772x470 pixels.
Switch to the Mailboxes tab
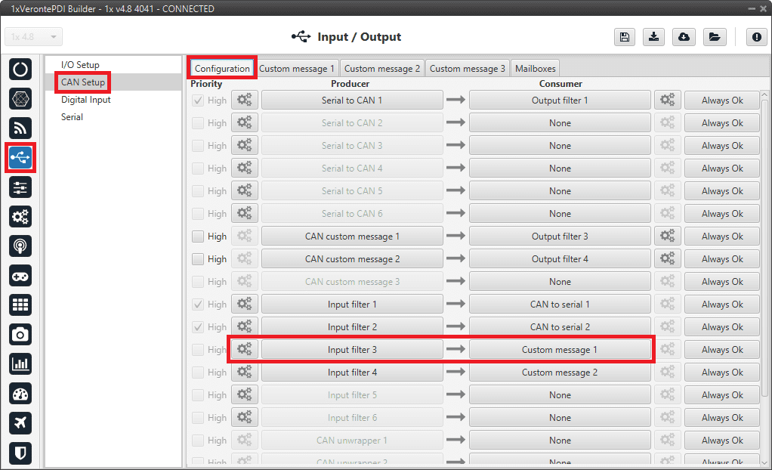[x=535, y=69]
